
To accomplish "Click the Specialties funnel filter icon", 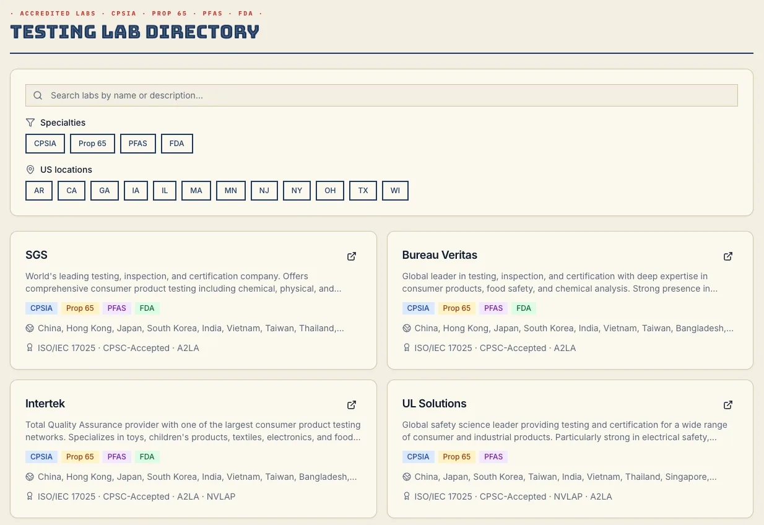I will point(30,123).
